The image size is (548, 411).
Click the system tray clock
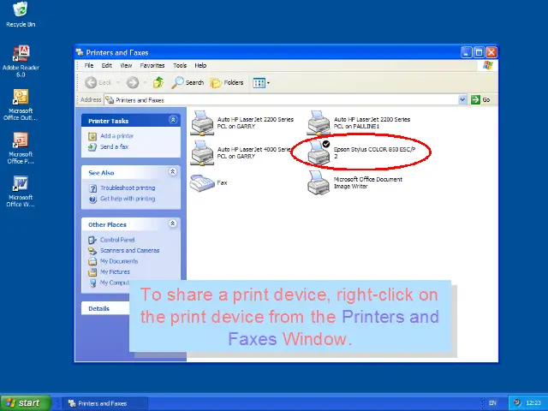click(x=533, y=403)
